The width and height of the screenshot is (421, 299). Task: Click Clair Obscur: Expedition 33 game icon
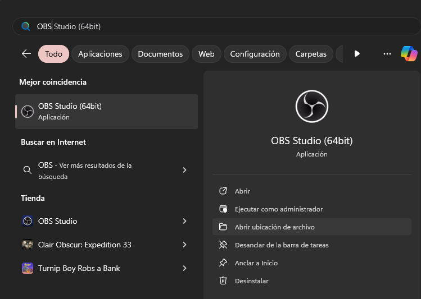click(x=28, y=245)
